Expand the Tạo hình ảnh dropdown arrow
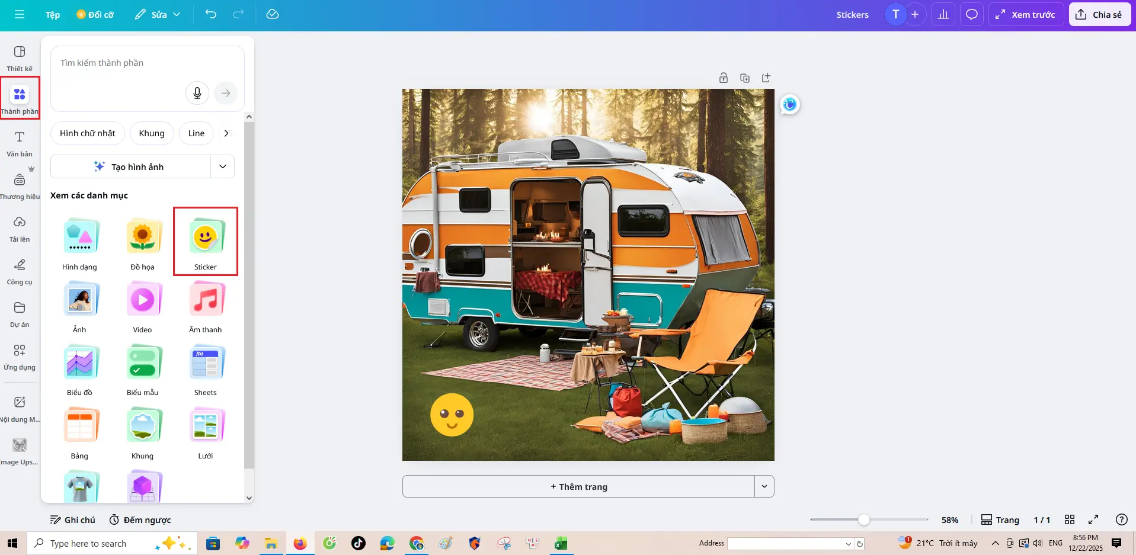1136x555 pixels. pos(223,166)
